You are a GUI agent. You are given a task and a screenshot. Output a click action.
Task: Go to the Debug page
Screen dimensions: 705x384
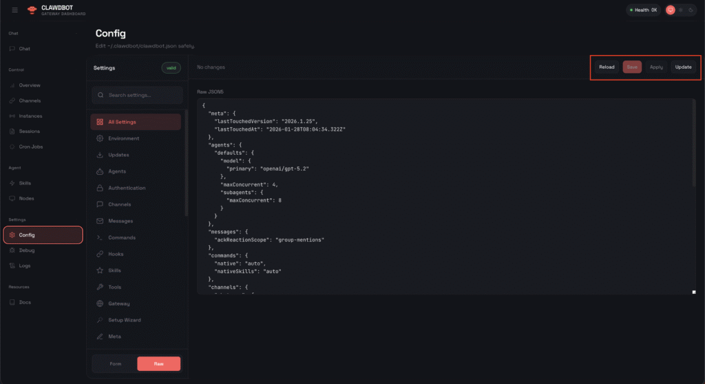tap(26, 250)
